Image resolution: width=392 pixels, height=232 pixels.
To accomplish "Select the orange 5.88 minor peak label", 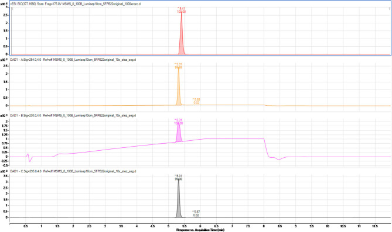I will pos(196,101).
